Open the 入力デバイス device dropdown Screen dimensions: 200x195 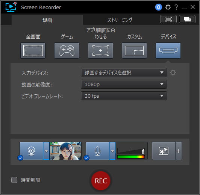(124, 73)
